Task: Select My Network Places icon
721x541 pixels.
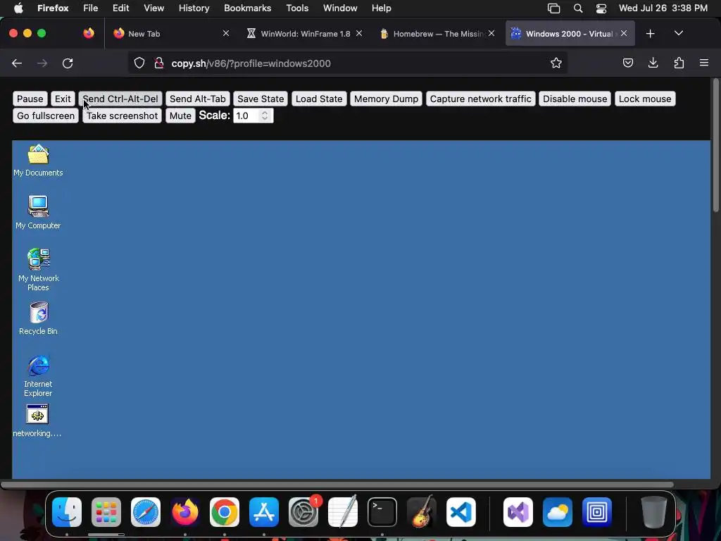Action: click(38, 270)
